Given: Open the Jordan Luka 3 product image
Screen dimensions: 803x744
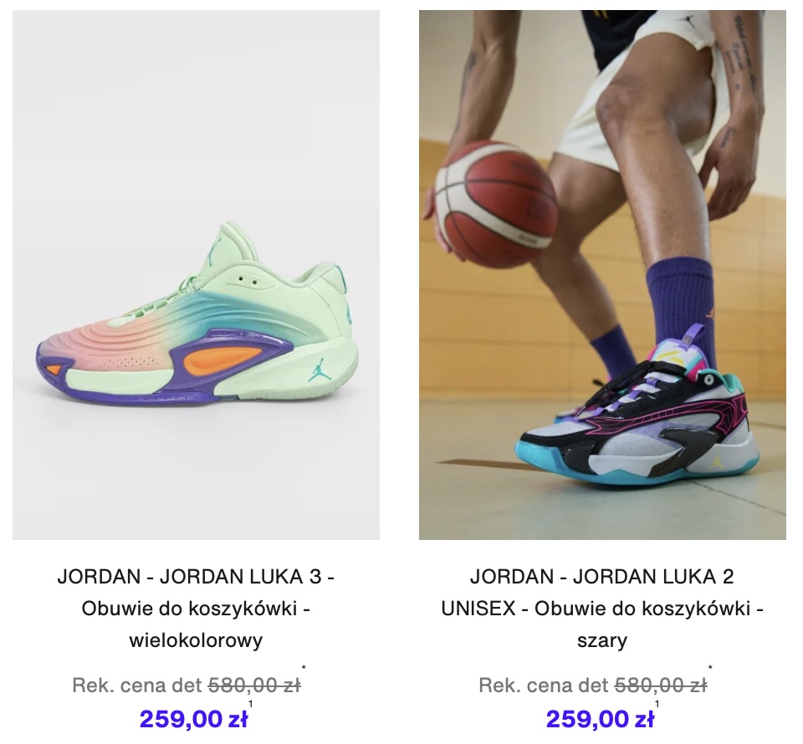Looking at the screenshot, I should click(196, 275).
